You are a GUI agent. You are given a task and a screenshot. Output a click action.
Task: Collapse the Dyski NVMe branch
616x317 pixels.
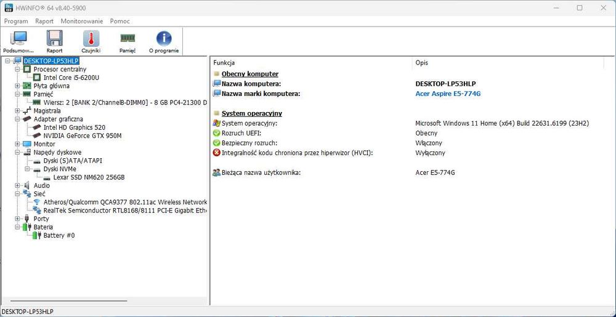(27, 169)
